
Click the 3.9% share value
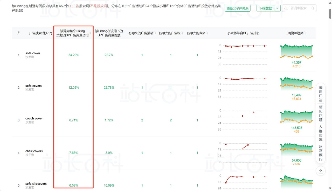pos(109,153)
